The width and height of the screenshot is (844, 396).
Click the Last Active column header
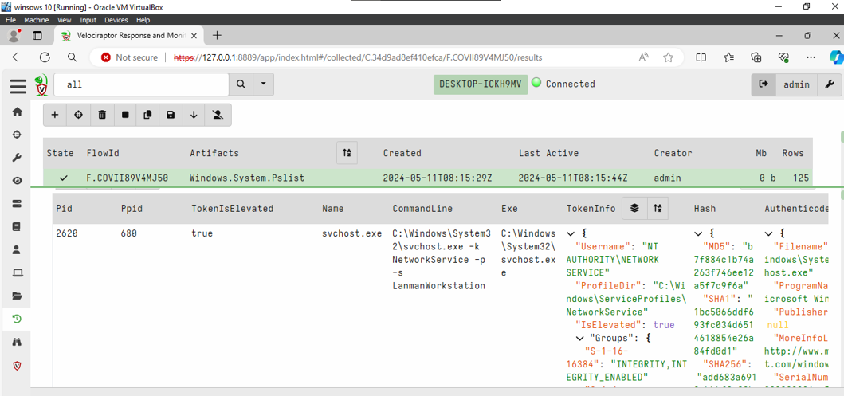[x=548, y=153]
